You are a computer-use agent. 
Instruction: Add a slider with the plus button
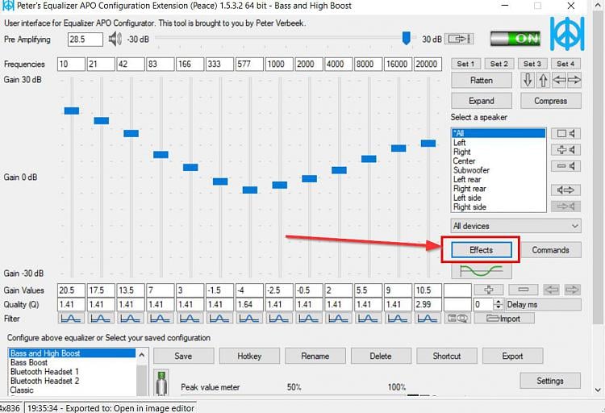click(489, 290)
